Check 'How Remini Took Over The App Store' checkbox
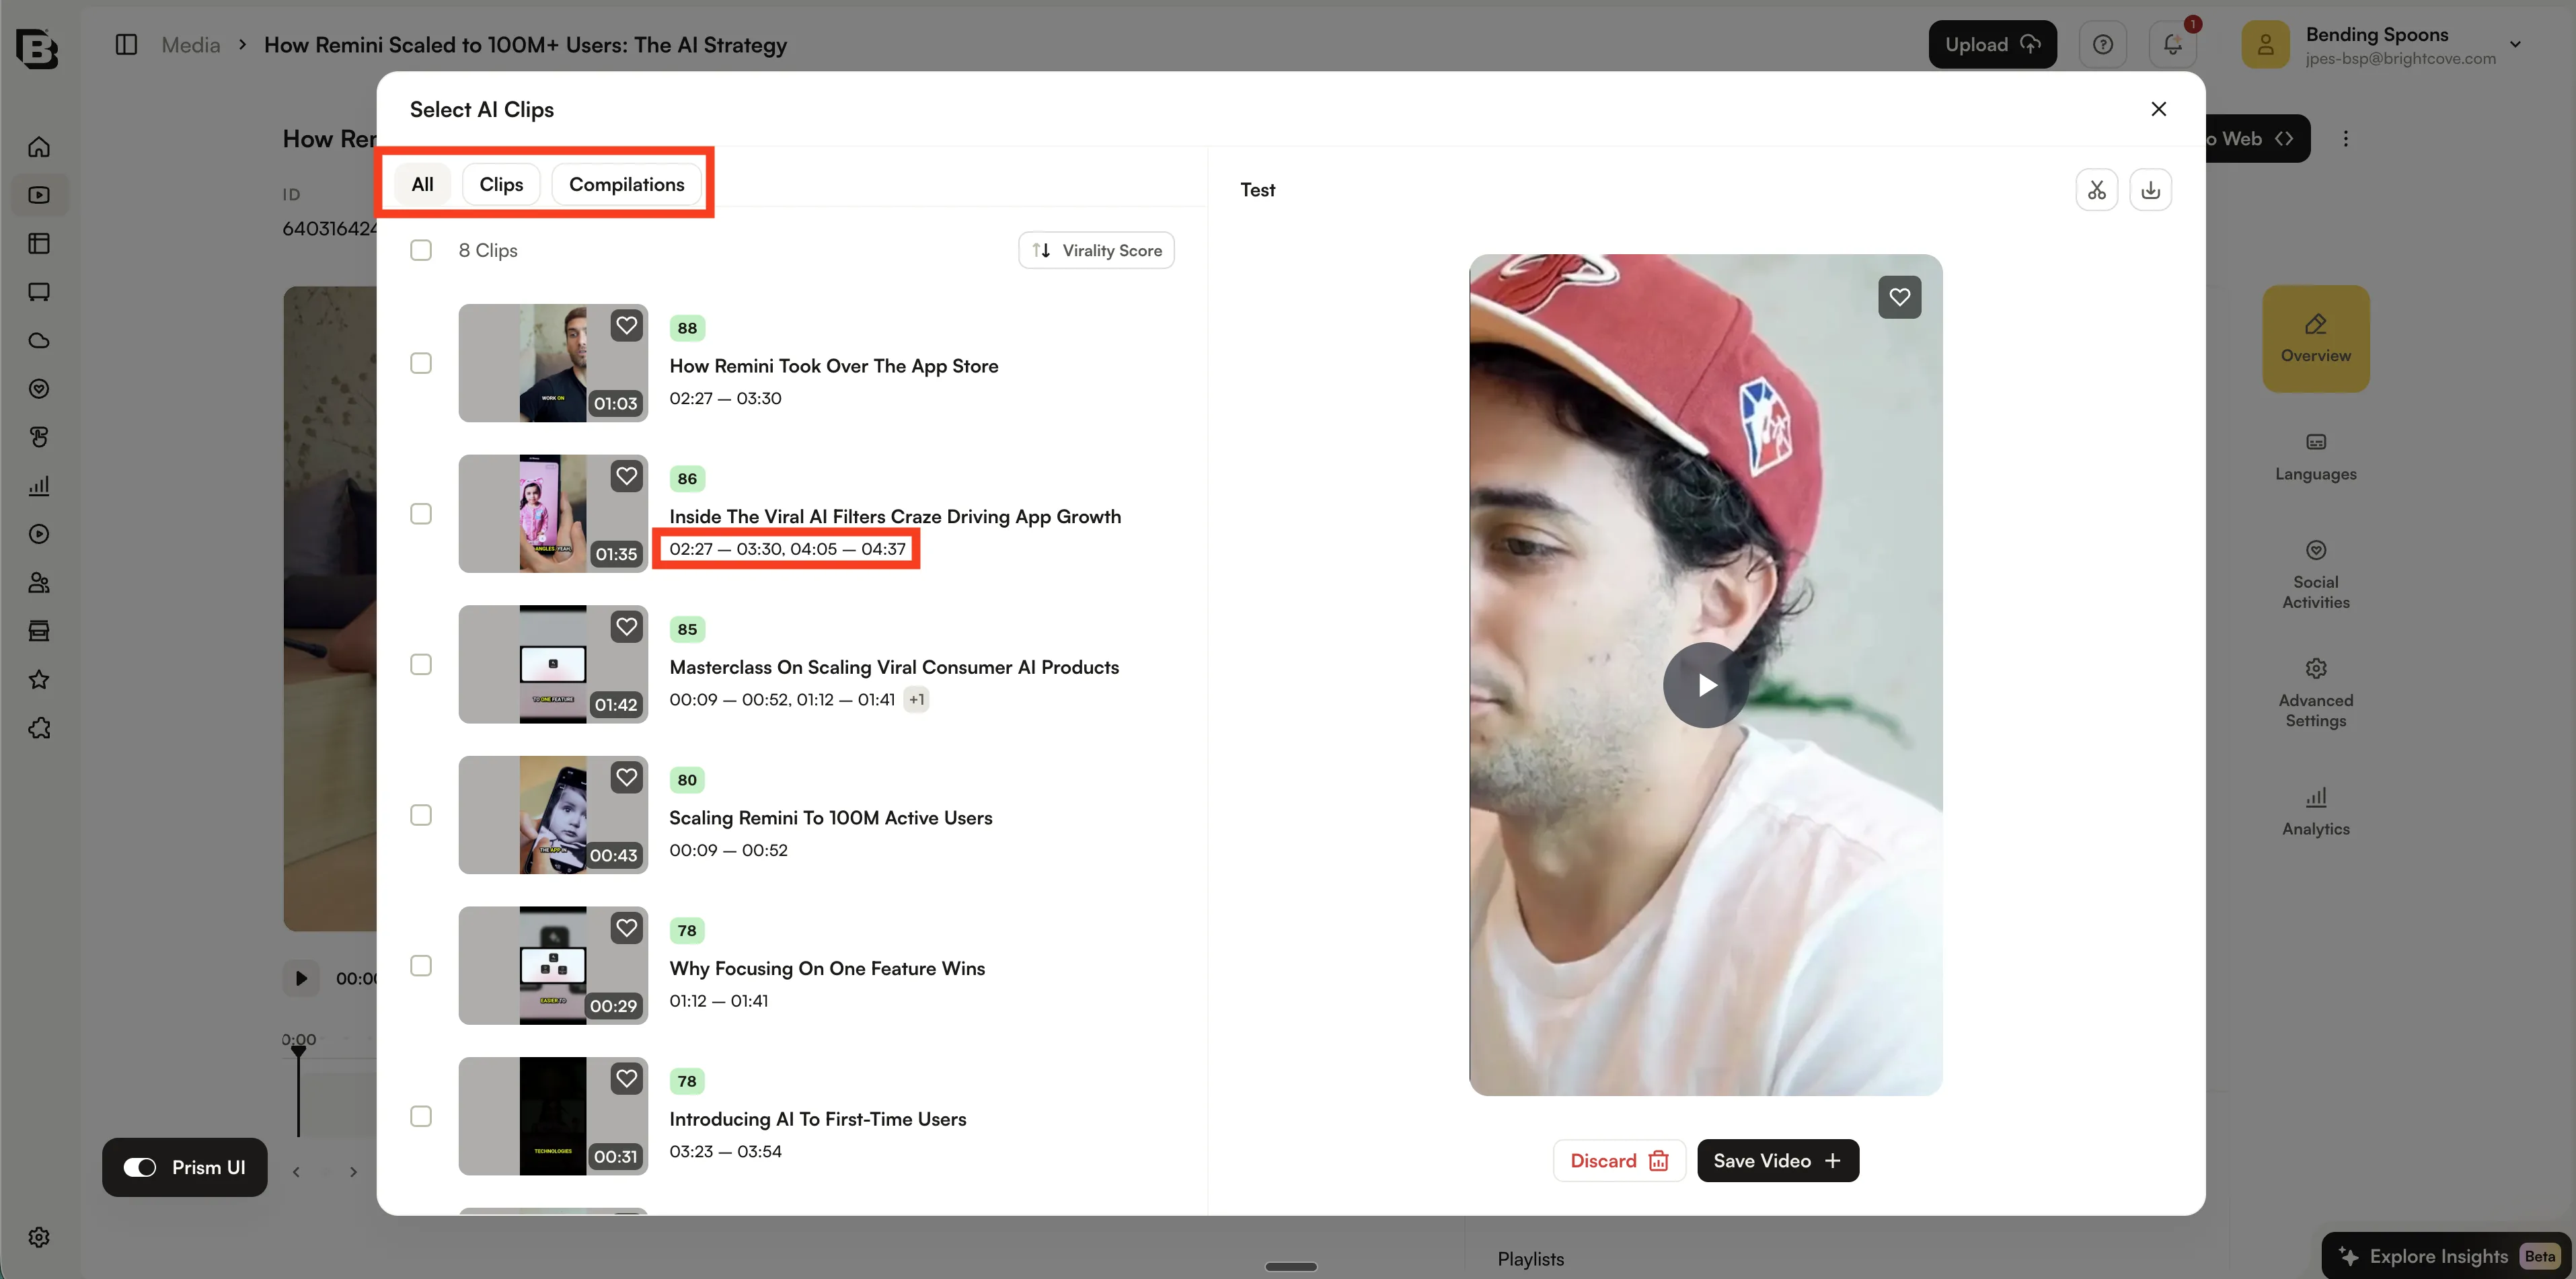This screenshot has height=1279, width=2576. click(421, 363)
